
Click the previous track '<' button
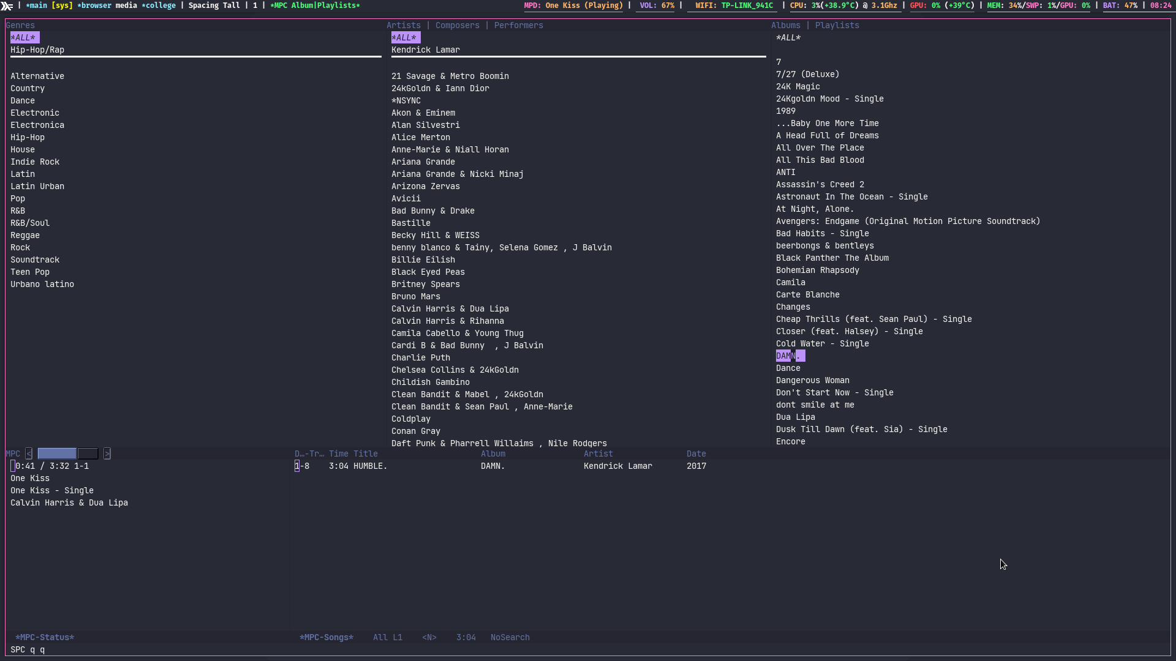(29, 454)
